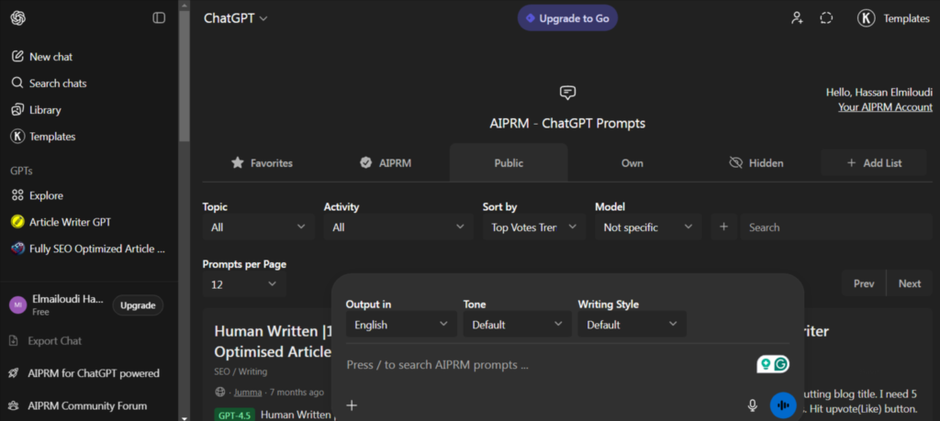Image resolution: width=940 pixels, height=421 pixels.
Task: Click the sidebar vertical scrollbar
Action: pyautogui.click(x=185, y=73)
